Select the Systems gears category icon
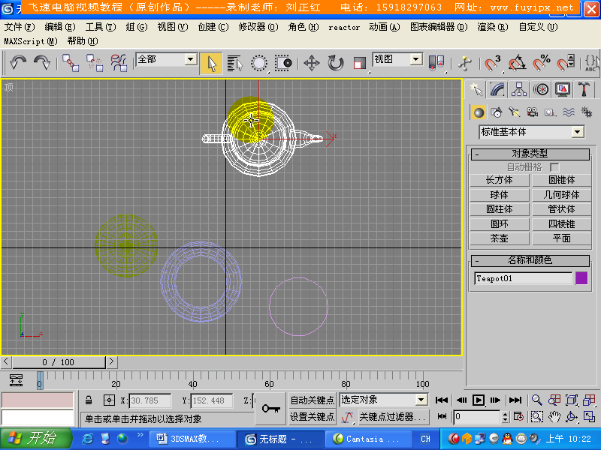This screenshot has width=601, height=450. pyautogui.click(x=587, y=112)
